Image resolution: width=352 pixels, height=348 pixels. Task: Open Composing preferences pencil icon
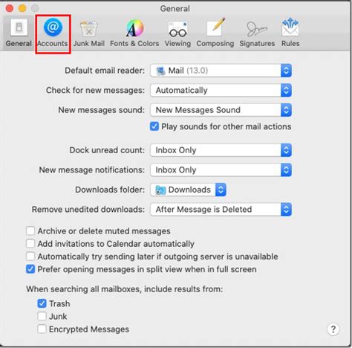click(216, 27)
